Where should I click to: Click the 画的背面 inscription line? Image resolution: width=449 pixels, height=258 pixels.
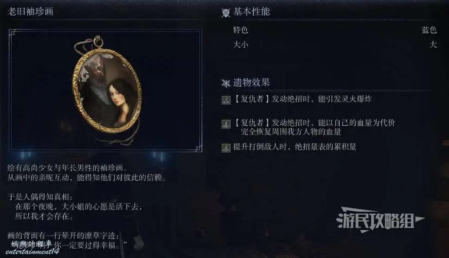tap(63, 235)
